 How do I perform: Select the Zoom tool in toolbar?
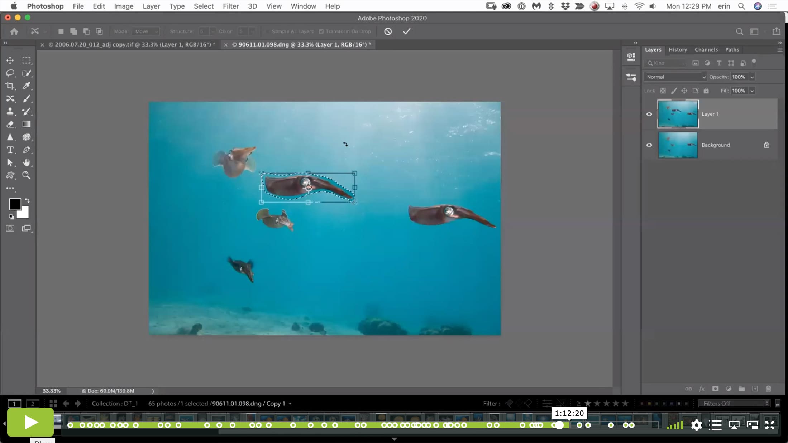pos(26,175)
